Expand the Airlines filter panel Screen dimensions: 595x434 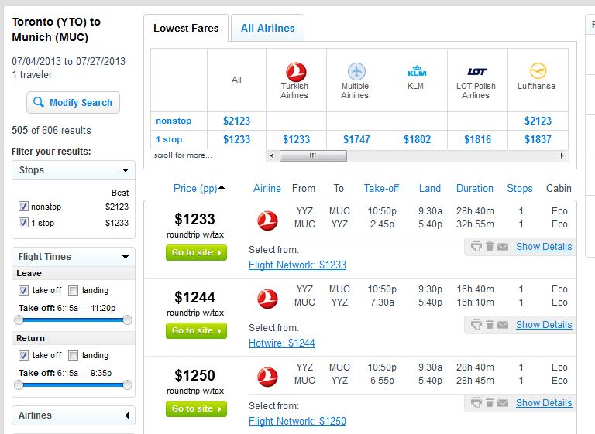point(127,415)
